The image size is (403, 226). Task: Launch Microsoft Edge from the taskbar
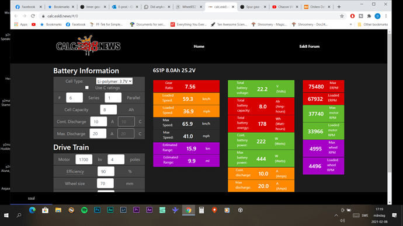32,210
